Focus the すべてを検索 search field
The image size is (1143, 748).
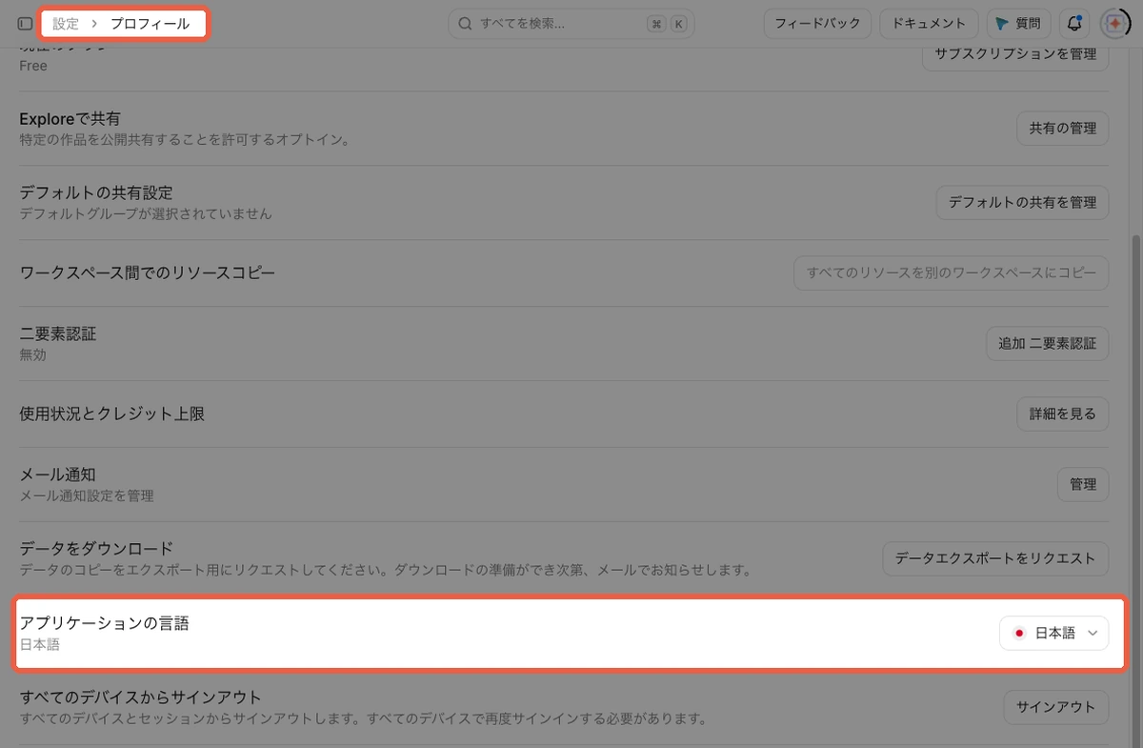[x=572, y=24]
